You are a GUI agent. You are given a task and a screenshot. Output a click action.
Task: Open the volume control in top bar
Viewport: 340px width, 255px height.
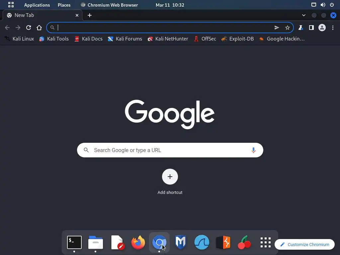(x=323, y=5)
